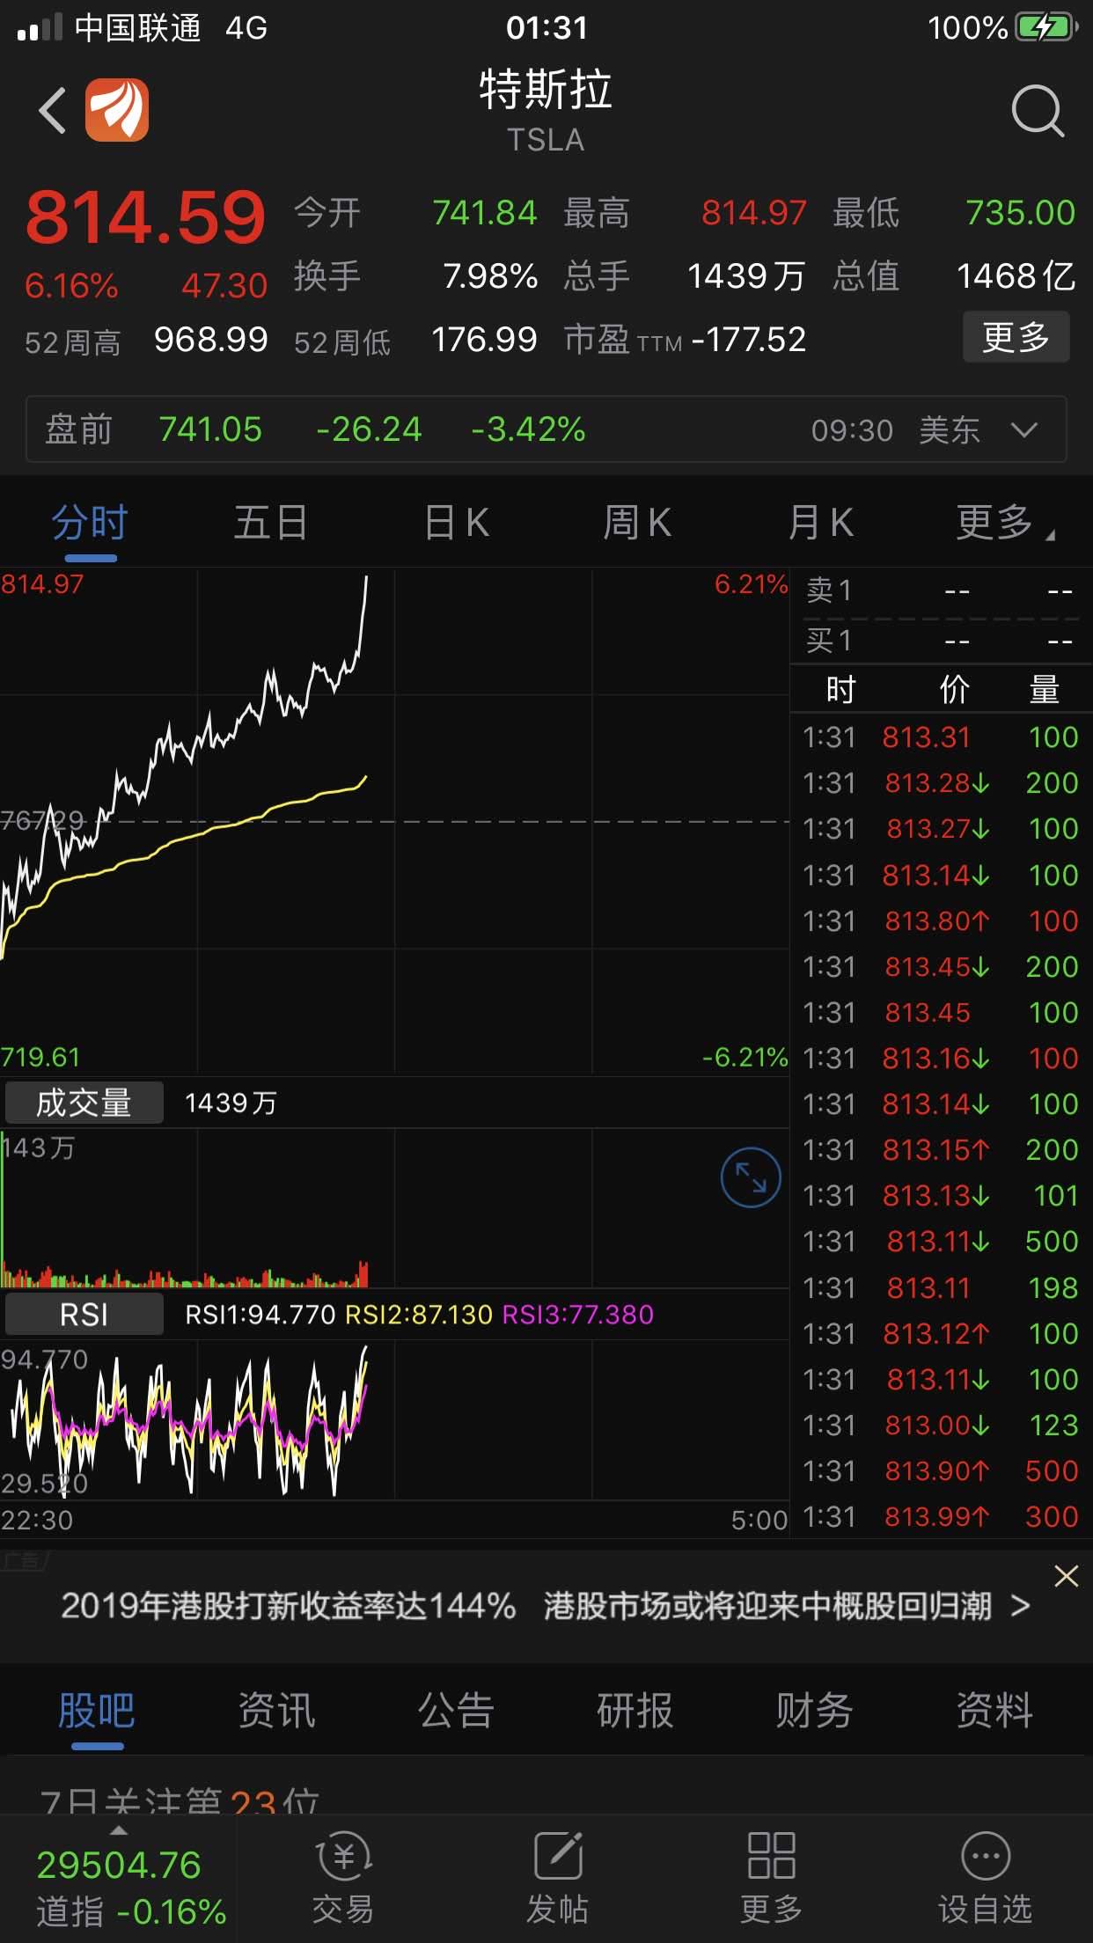Select the trade row priced 813.80
Screen dimensions: 1093x1943
coord(940,921)
